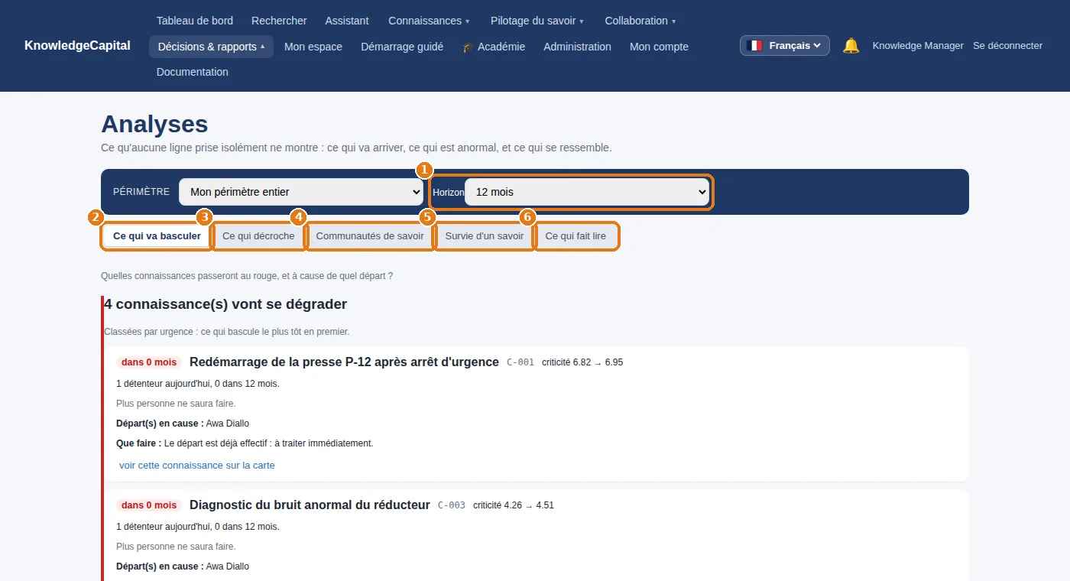The height and width of the screenshot is (581, 1070).
Task: Click the KnowledgeCapital logo
Action: 77,46
